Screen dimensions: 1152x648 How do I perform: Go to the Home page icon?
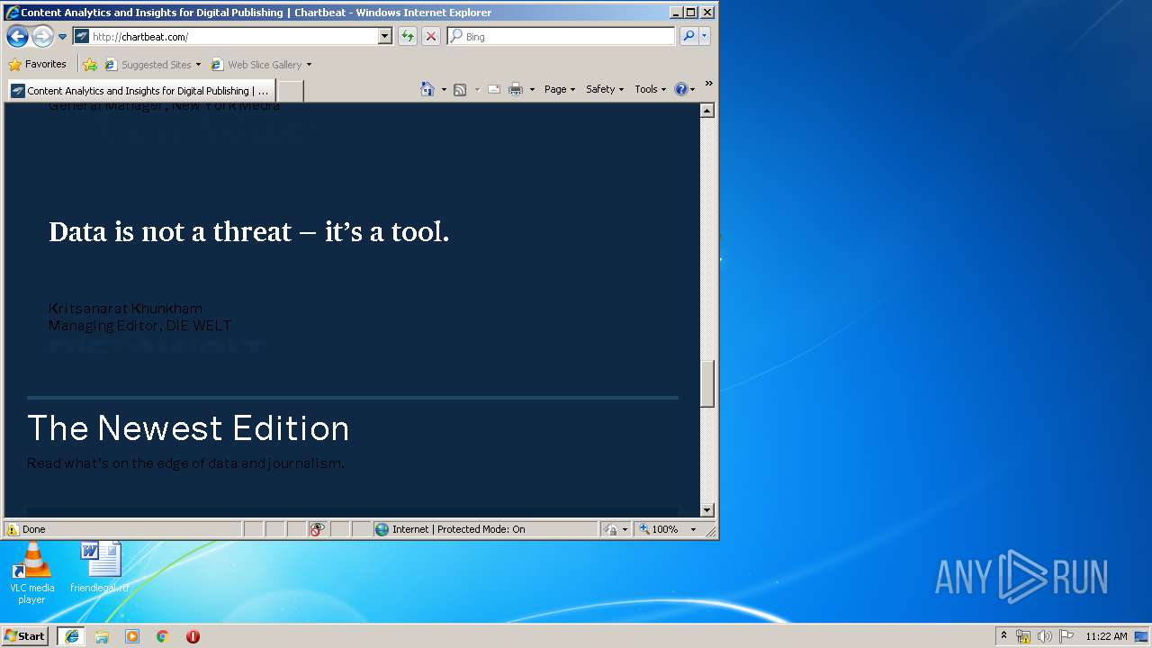click(427, 89)
